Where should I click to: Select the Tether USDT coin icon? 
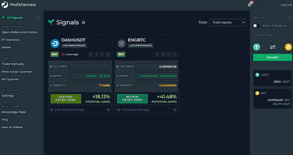tap(256, 47)
